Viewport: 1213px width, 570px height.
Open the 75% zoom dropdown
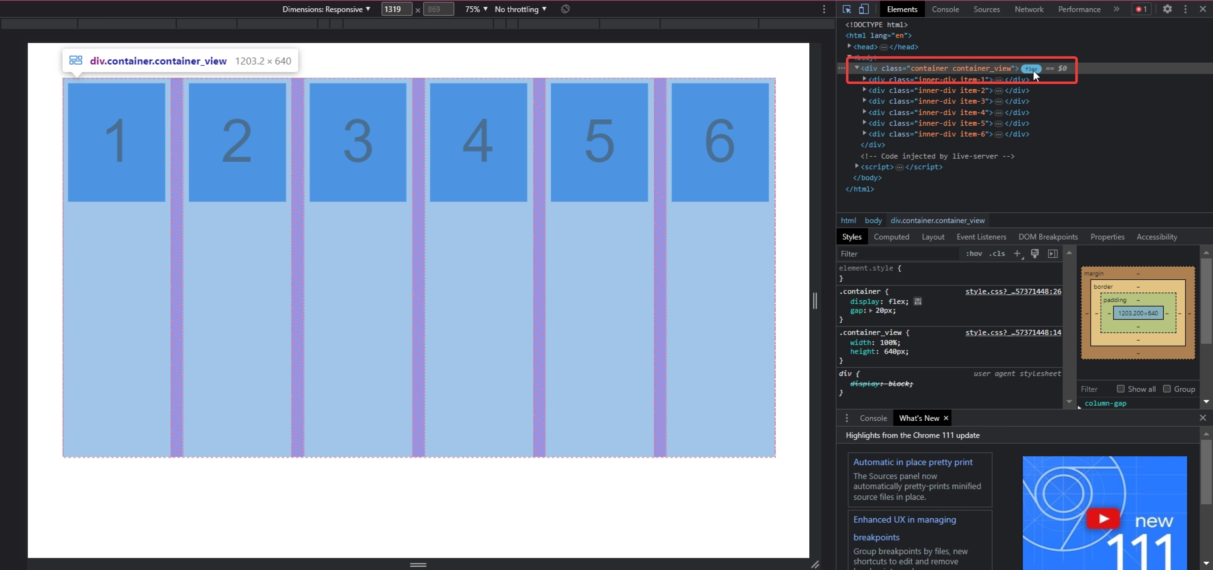pos(476,9)
